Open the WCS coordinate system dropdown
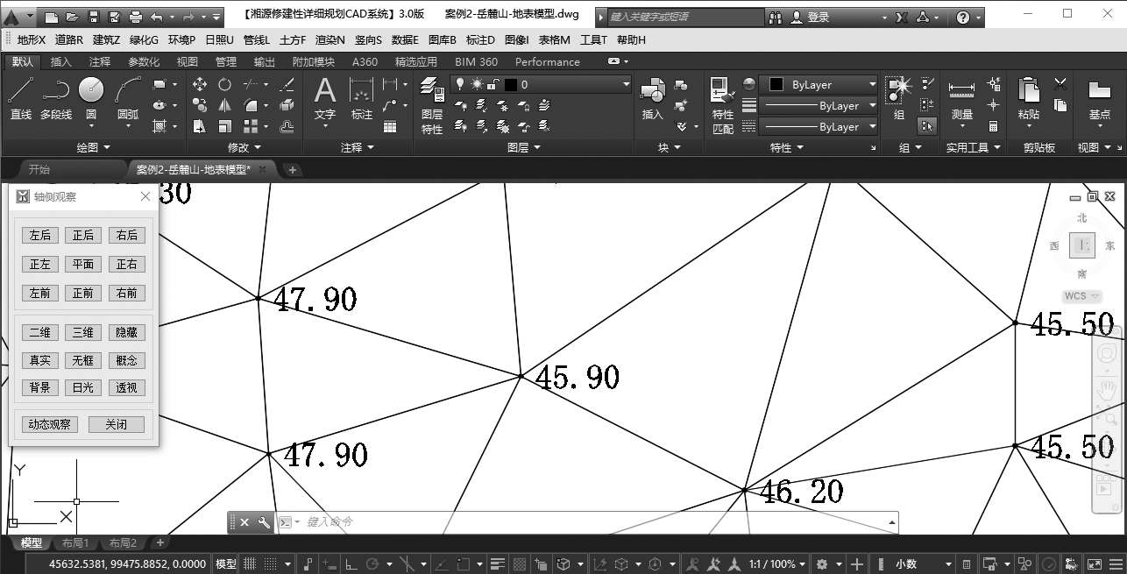 click(1083, 296)
